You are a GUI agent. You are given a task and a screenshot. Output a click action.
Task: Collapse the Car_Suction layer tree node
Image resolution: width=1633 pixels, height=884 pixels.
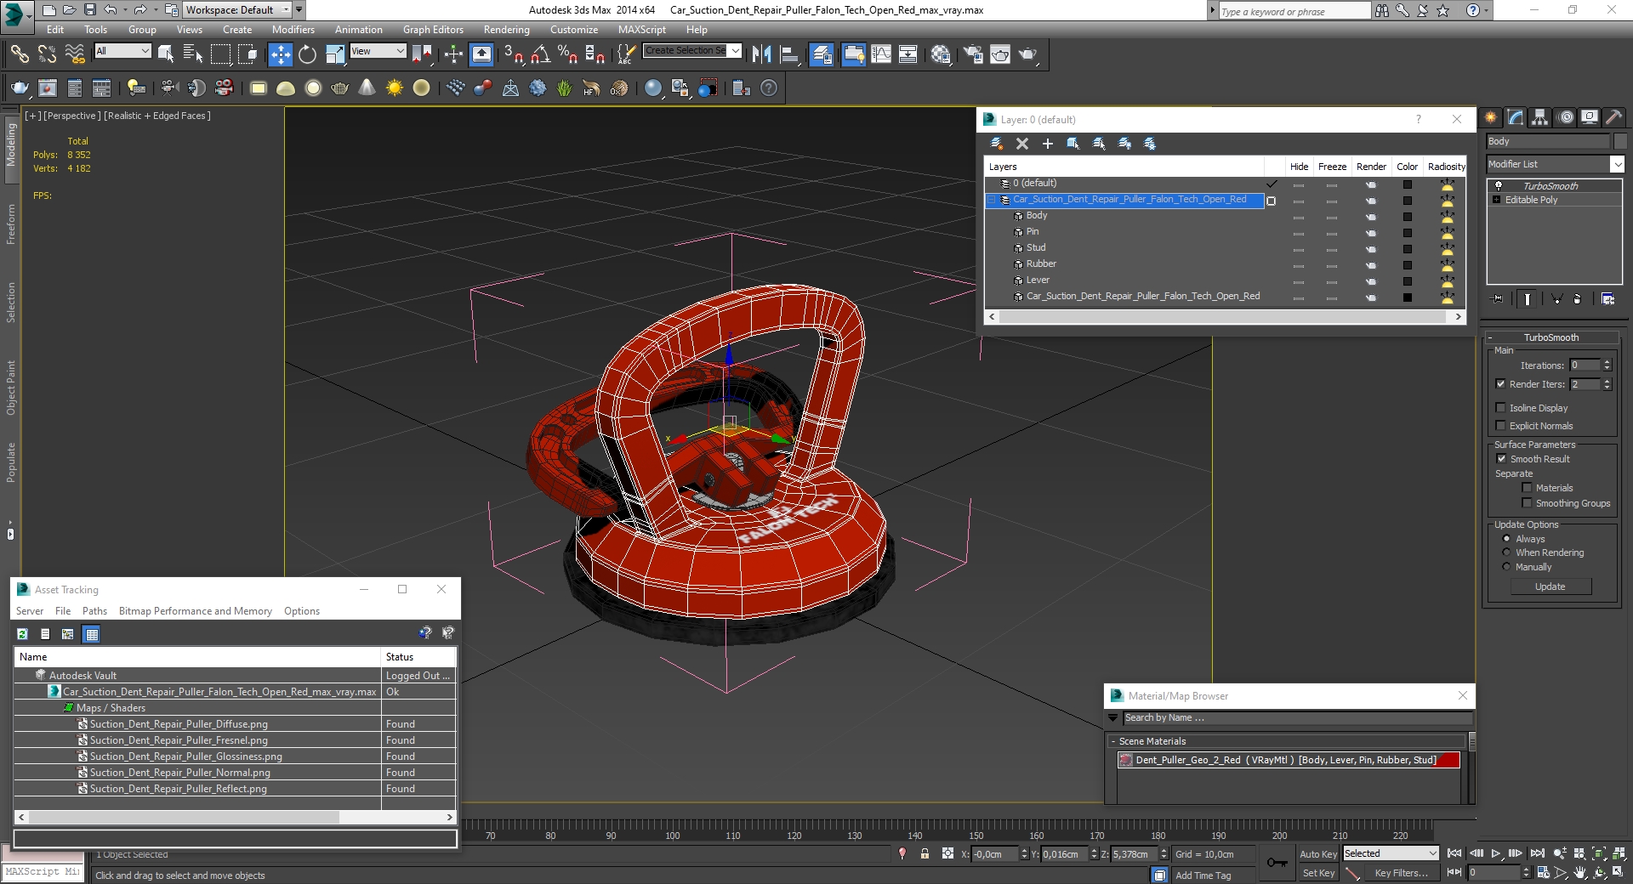pos(992,200)
